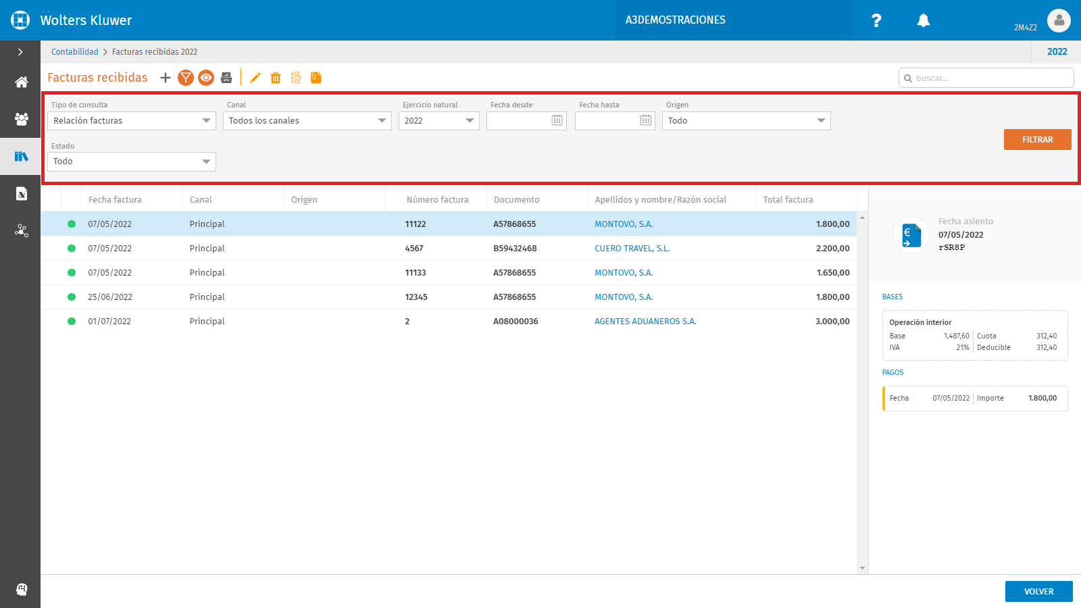Click the add new invoice plus icon
Screen dimensions: 1081x608
coord(166,78)
